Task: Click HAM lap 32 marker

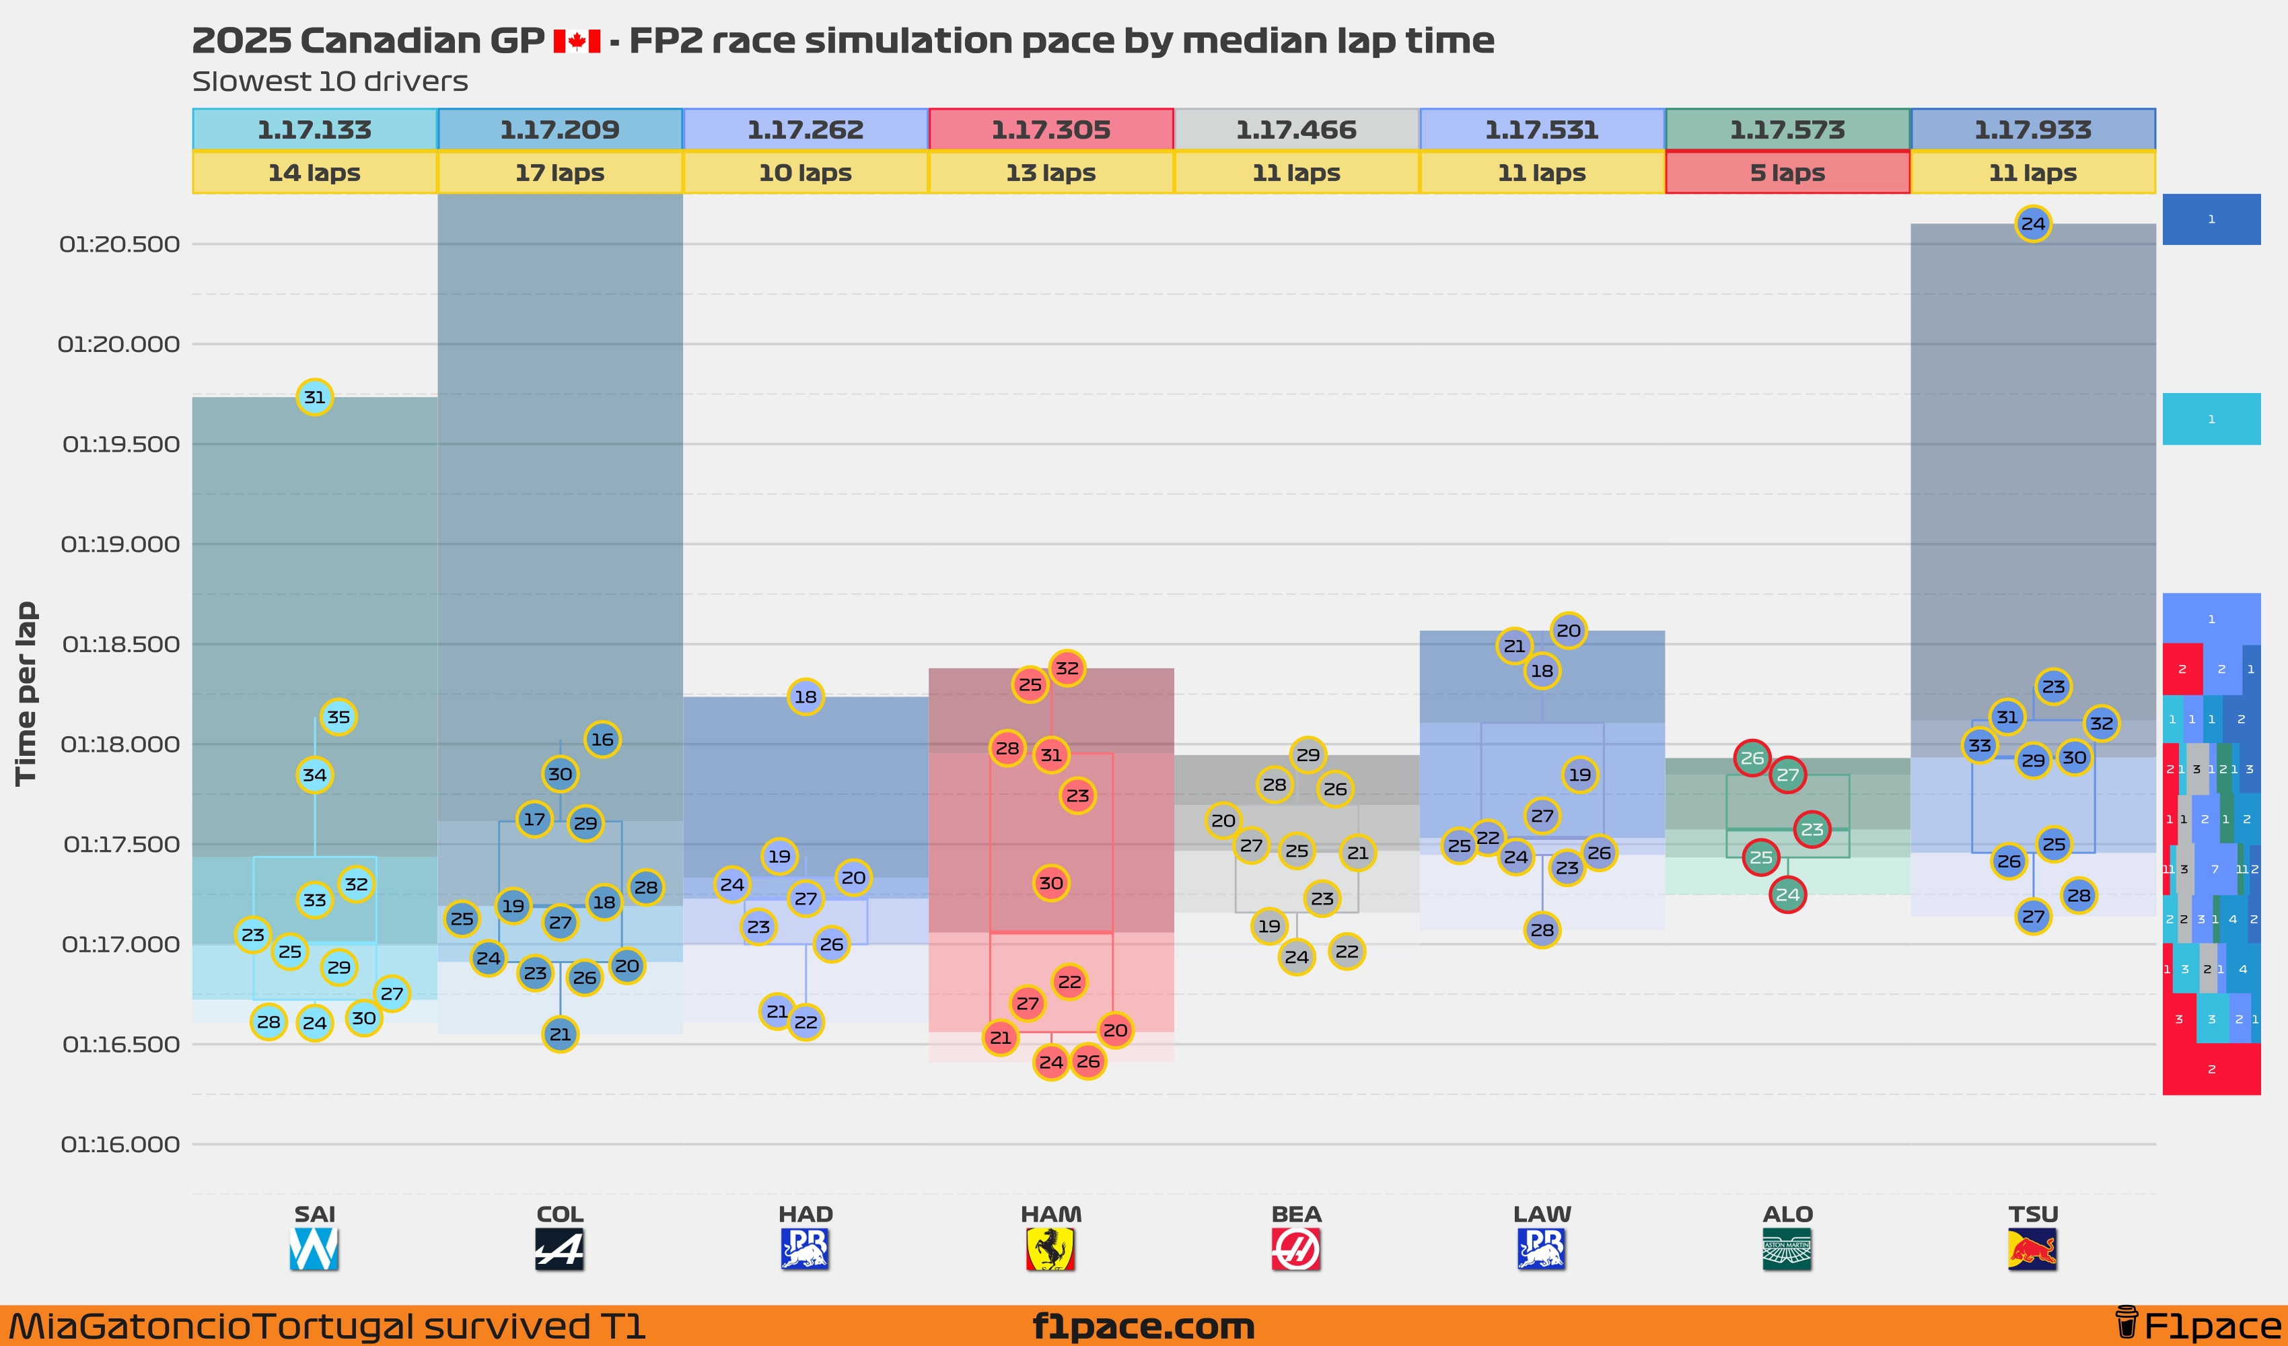Action: click(x=1067, y=668)
